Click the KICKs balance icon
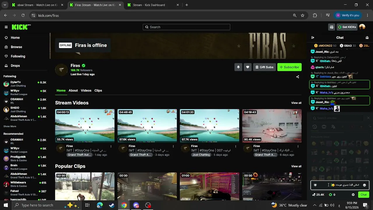 [330, 195]
